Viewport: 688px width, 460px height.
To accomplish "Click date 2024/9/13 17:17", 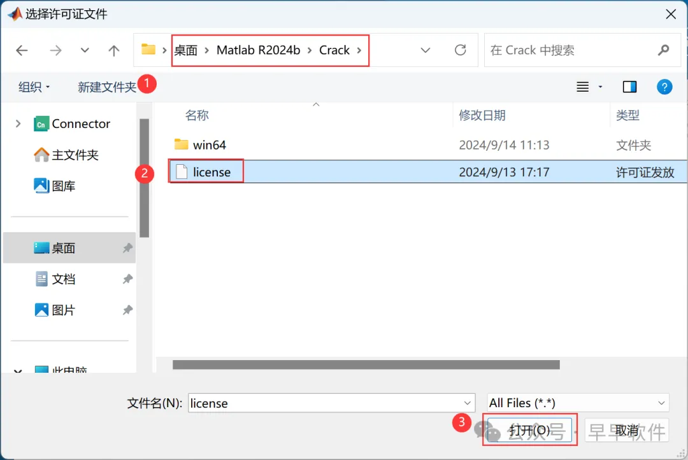I will coord(504,172).
